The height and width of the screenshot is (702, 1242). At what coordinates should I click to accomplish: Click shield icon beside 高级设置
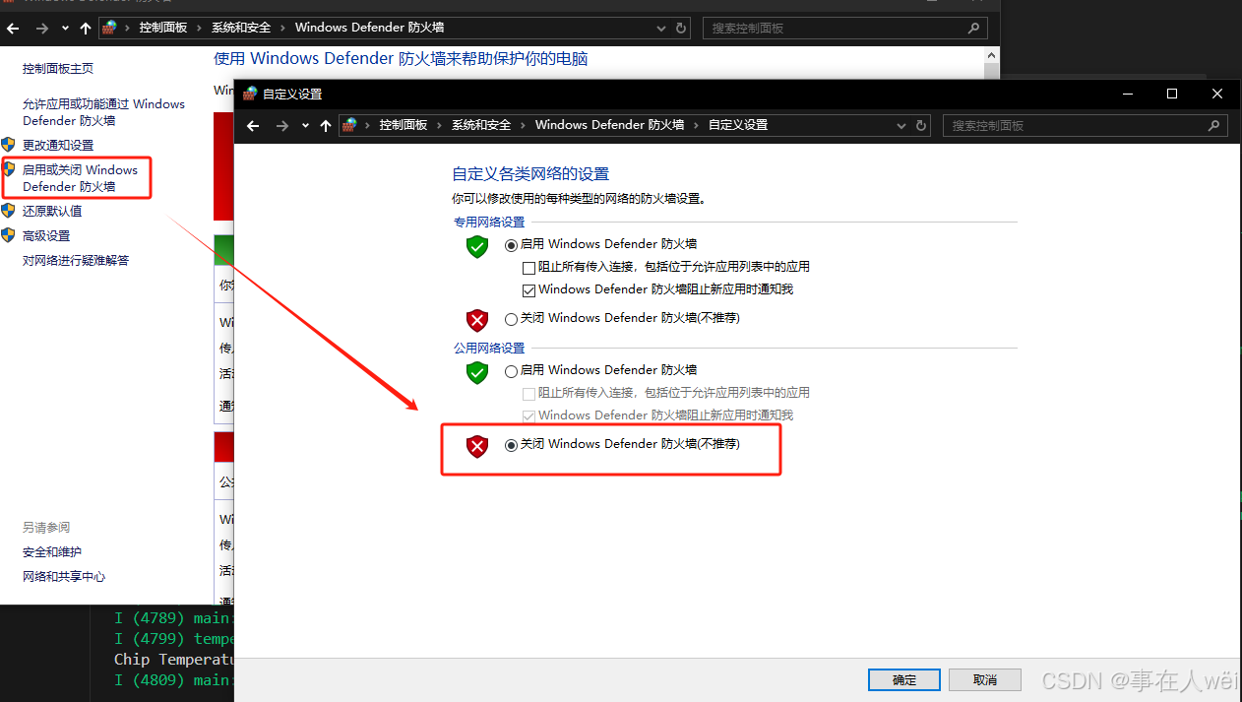[8, 235]
